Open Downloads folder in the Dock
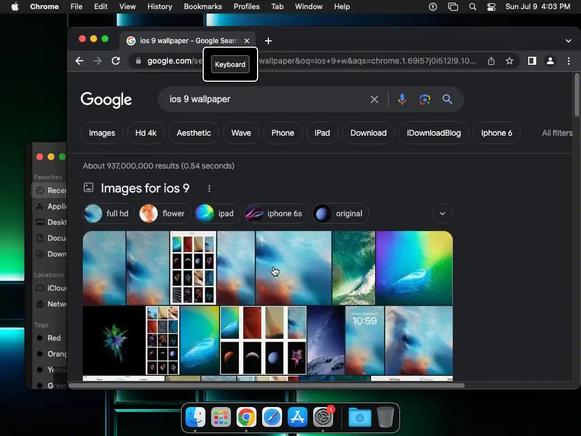Viewport: 581px width, 436px height. [359, 417]
